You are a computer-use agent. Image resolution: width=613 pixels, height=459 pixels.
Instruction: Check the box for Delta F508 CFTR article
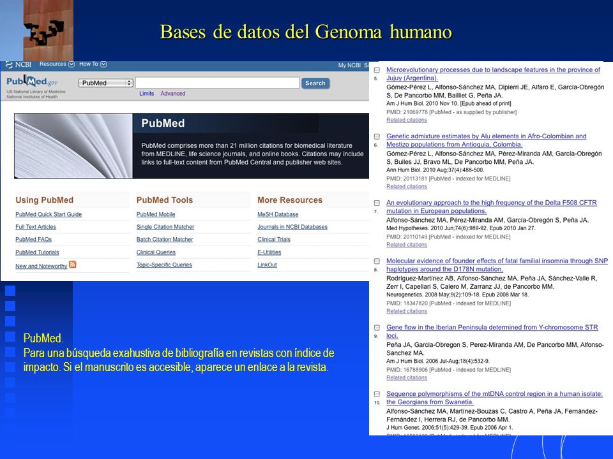(377, 203)
